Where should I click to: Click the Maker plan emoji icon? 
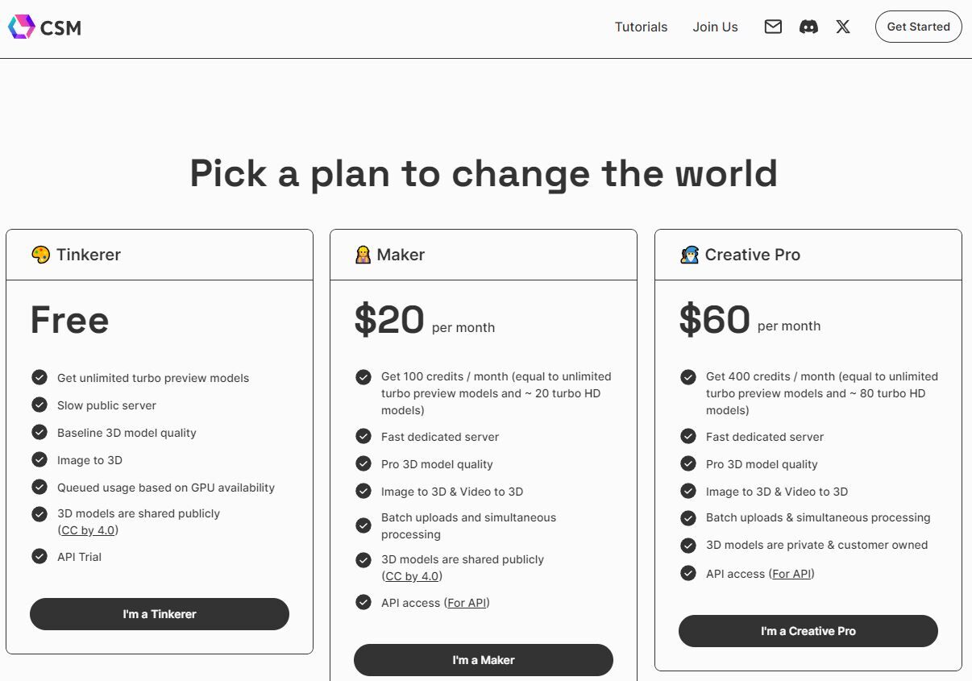pyautogui.click(x=363, y=255)
